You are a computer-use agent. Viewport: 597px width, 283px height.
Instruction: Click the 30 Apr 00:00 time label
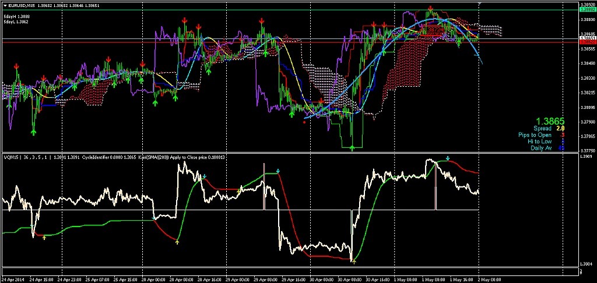(x=322, y=278)
